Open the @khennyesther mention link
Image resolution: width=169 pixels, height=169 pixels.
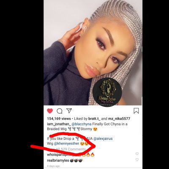coord(67,144)
